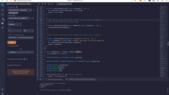Click the At Address button

point(12,52)
